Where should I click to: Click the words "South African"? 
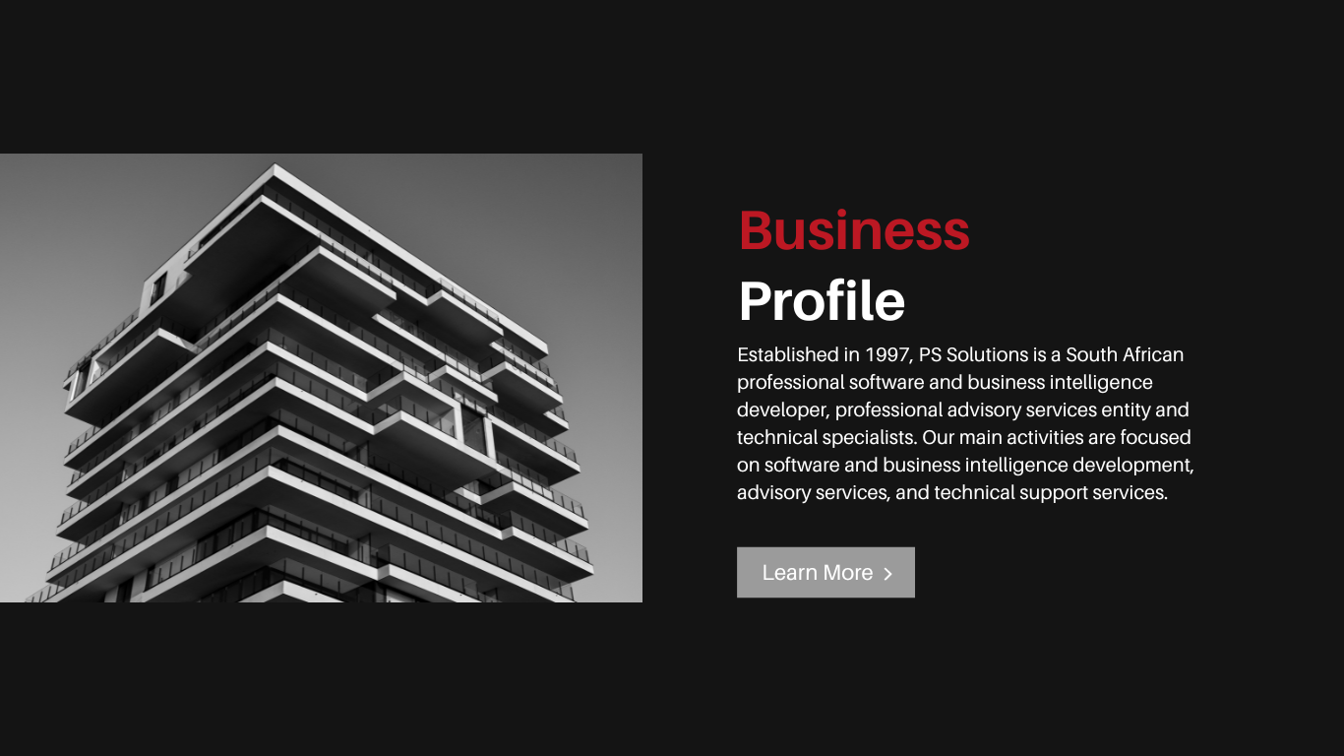1125,354
